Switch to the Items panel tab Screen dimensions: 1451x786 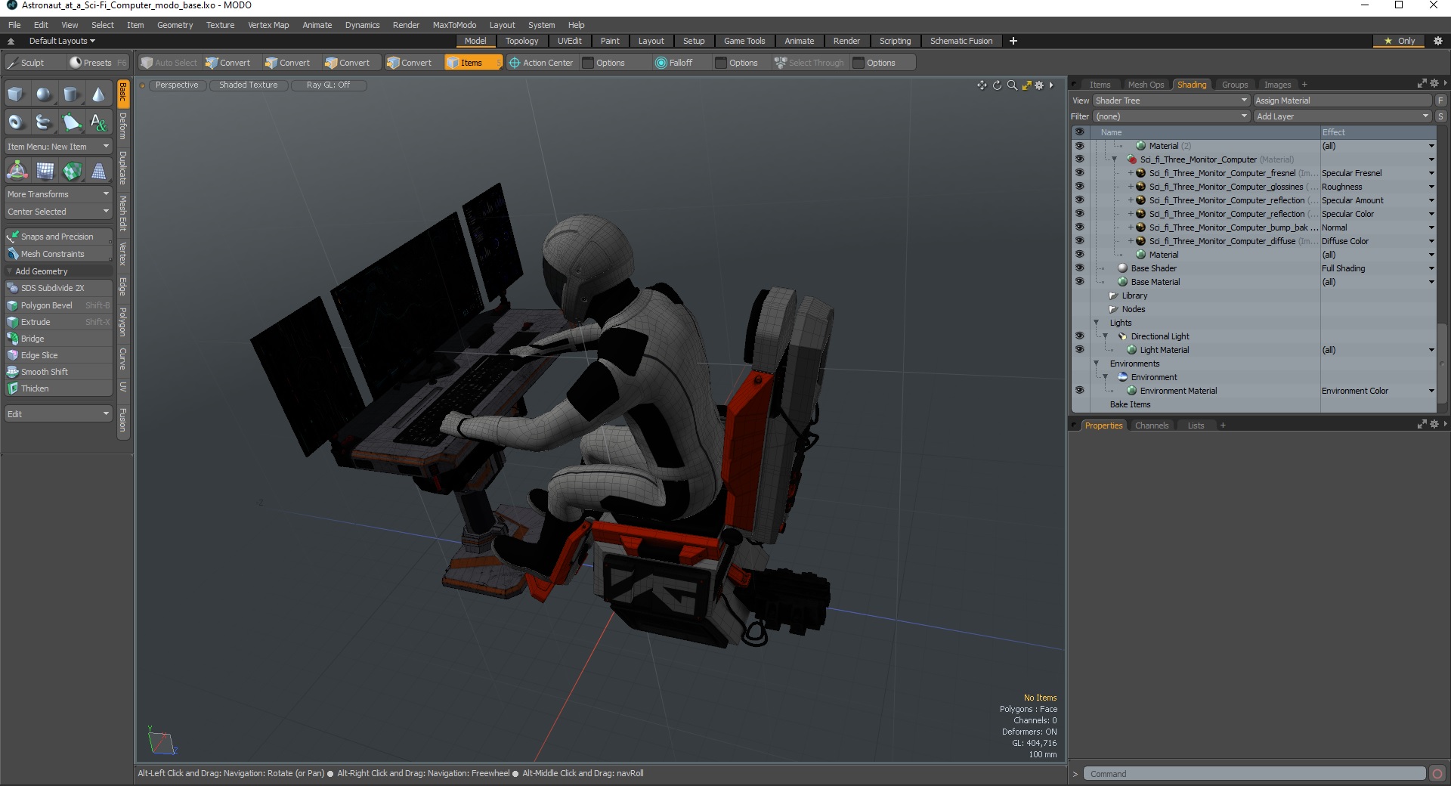(1100, 85)
